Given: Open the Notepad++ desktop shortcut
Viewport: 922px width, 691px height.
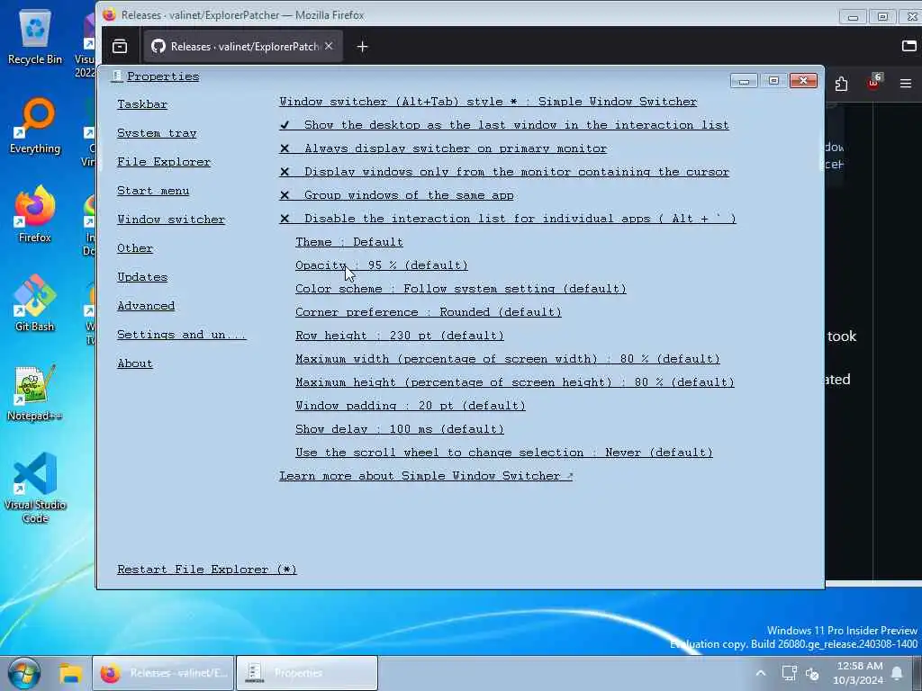Looking at the screenshot, I should (35, 393).
